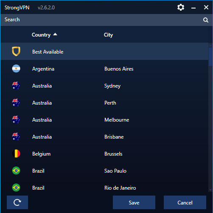Click the scrollbar down arrow
Image resolution: width=213 pixels, height=213 pixels.
pos(210,190)
